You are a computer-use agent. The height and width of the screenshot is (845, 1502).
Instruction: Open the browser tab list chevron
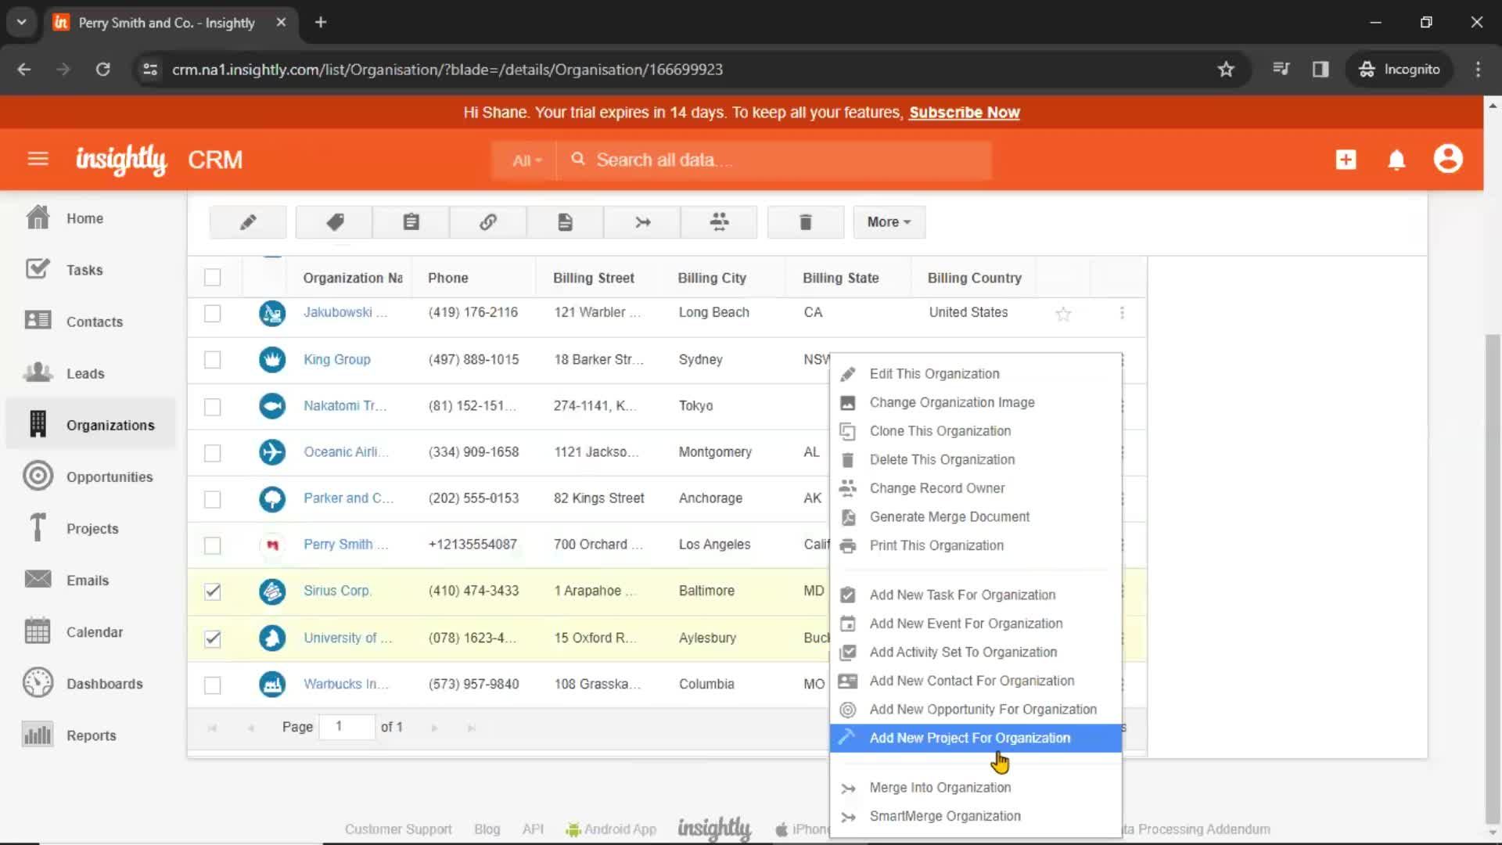click(x=21, y=22)
